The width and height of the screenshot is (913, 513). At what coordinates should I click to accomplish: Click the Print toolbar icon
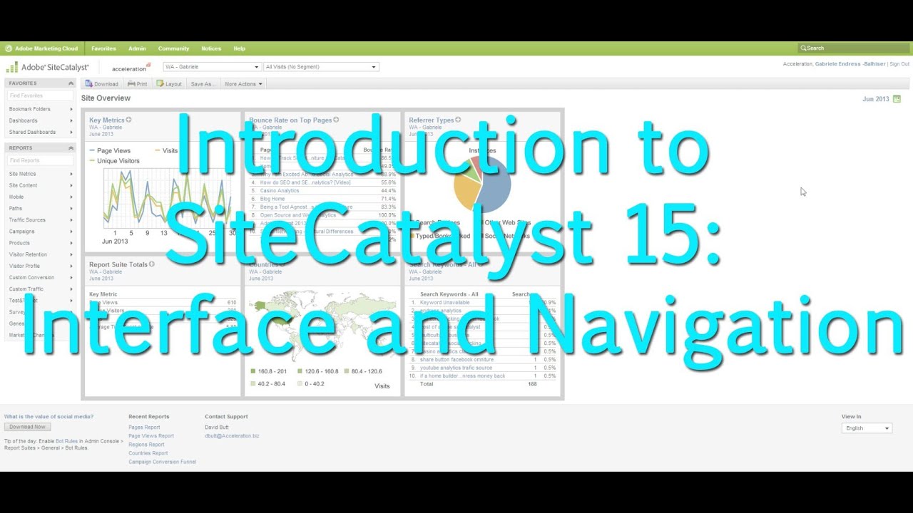click(131, 83)
